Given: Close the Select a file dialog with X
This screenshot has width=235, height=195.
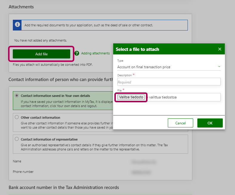Looking at the screenshot, I should [x=220, y=49].
